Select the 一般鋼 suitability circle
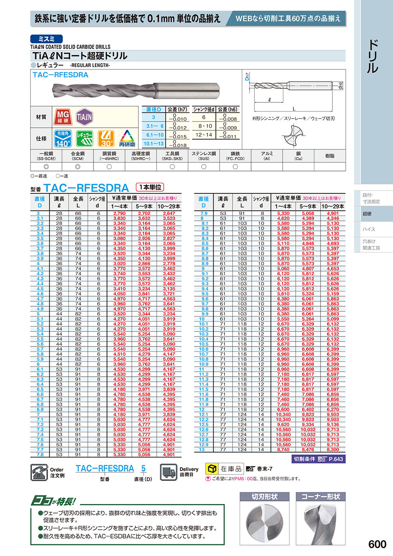The image size is (393, 556). [47, 167]
